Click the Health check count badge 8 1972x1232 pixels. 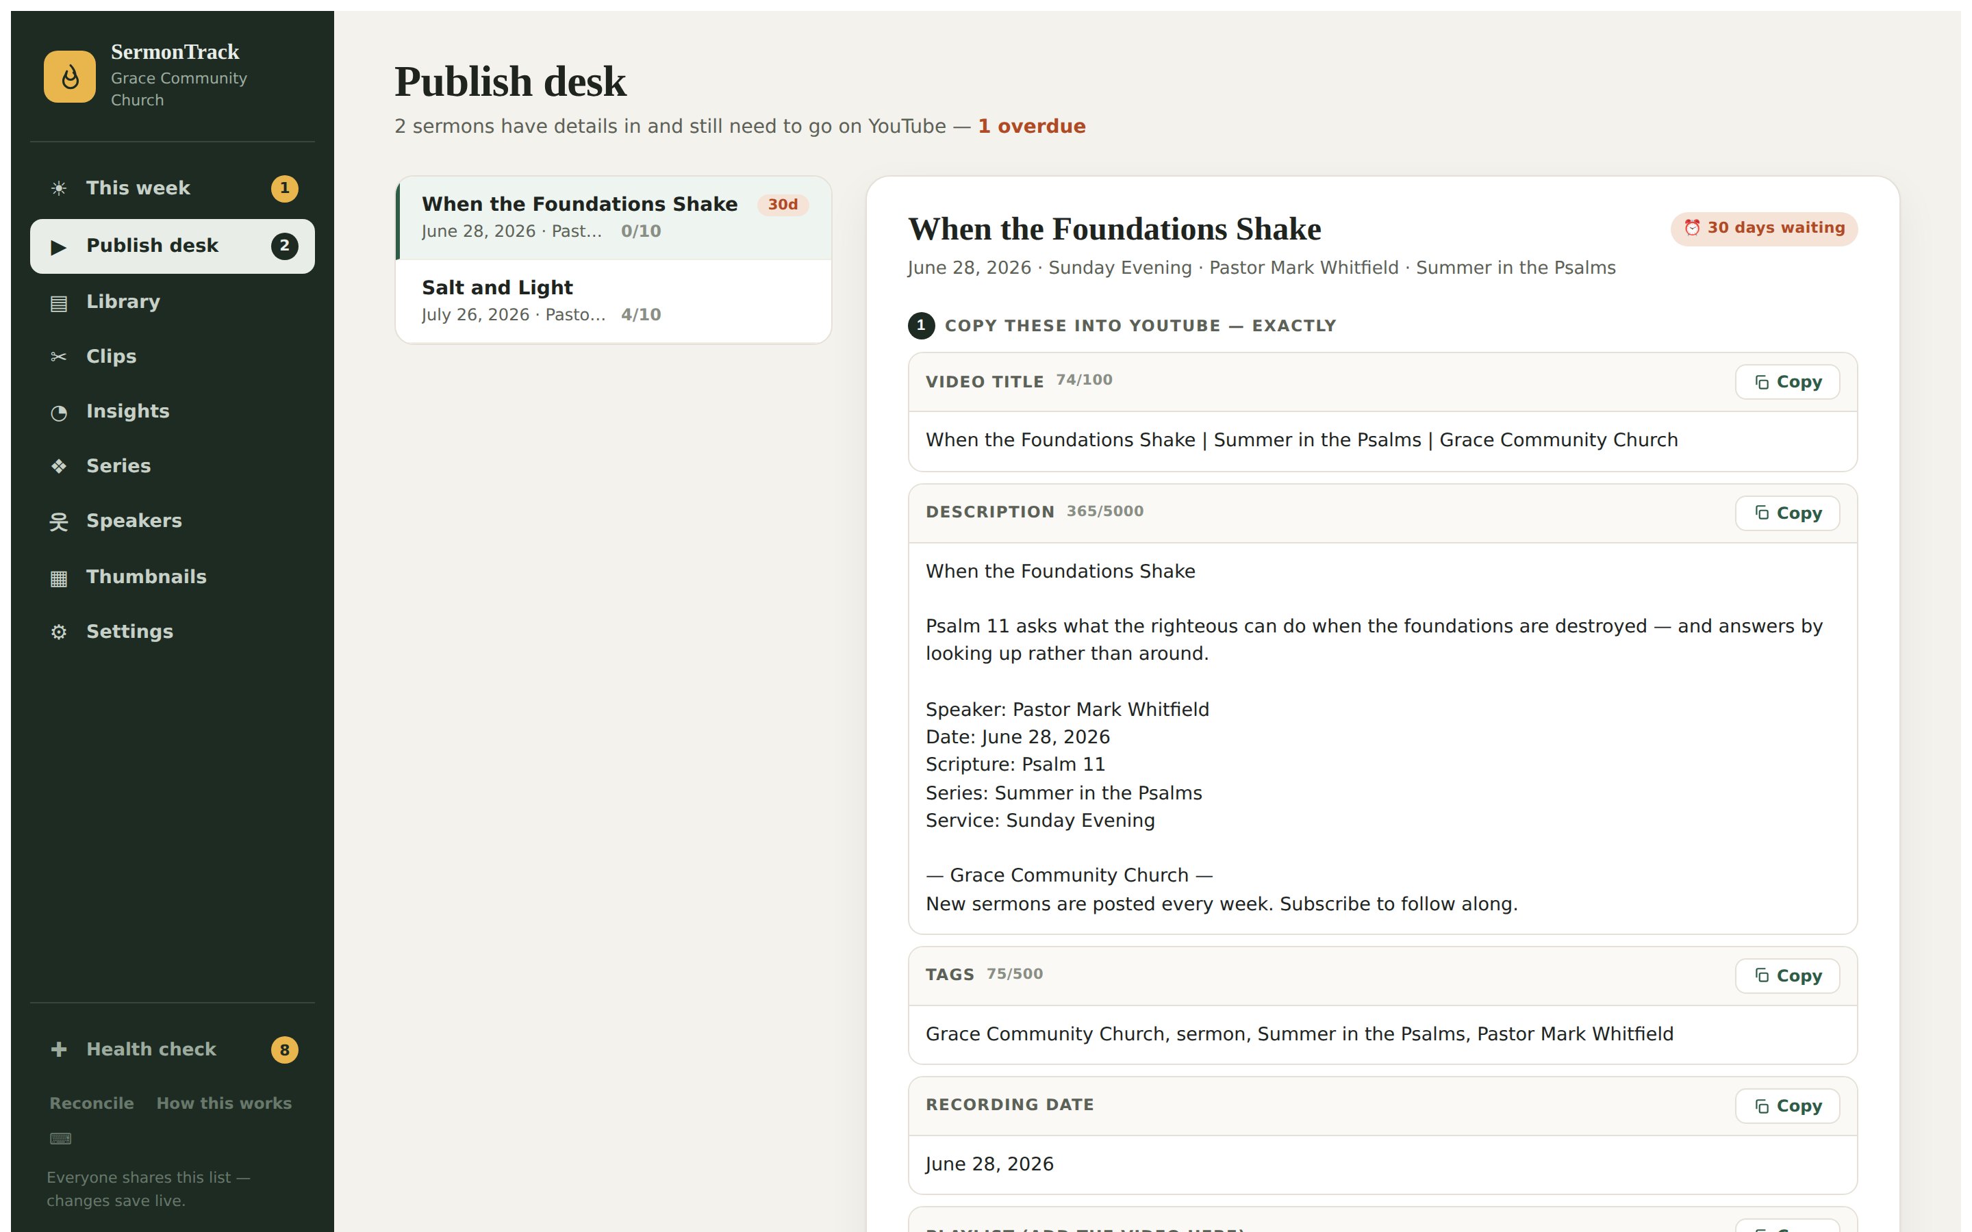click(x=284, y=1049)
